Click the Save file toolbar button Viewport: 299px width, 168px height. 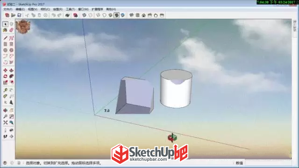(x=19, y=15)
